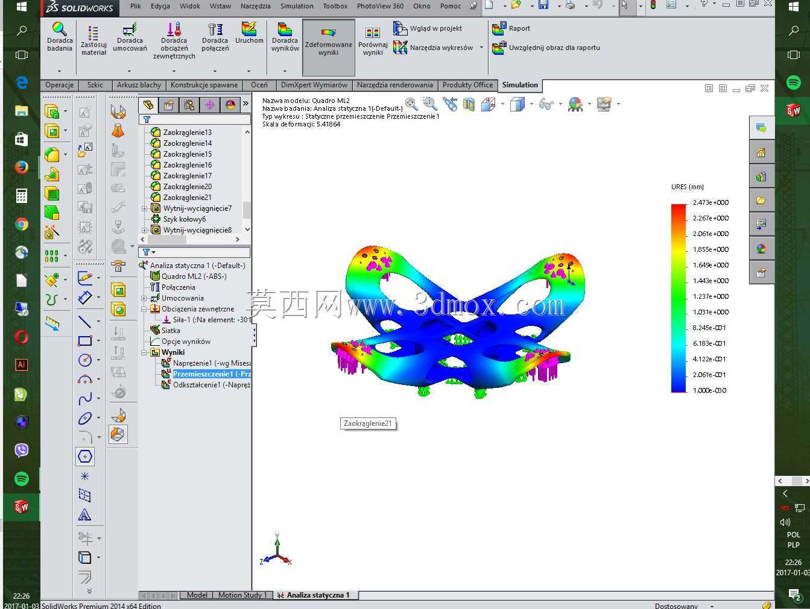Open Doradca obciążeń zewnętrznych

[x=174, y=40]
